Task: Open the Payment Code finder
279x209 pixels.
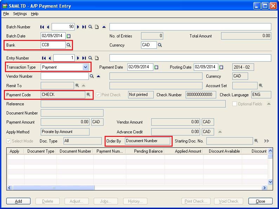Action: click(88, 95)
